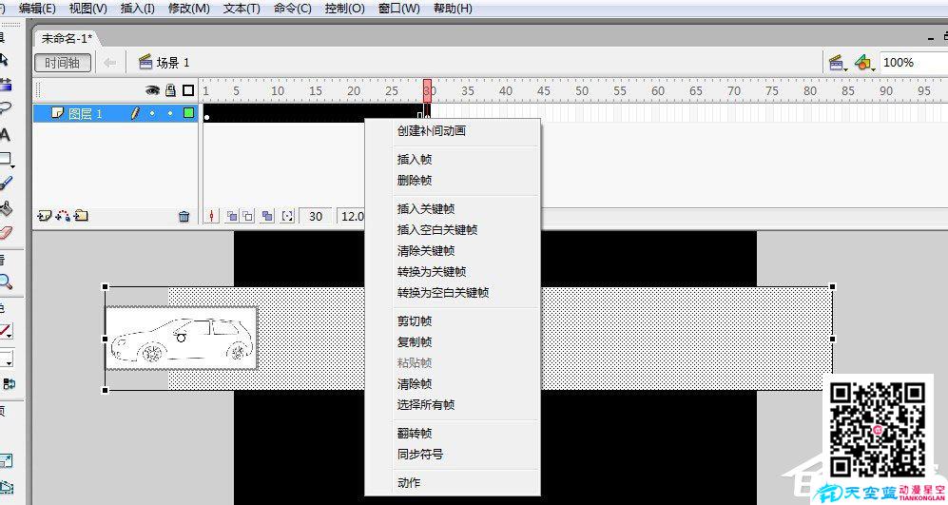948x505 pixels.
Task: Select the Brush tool
Action: tap(6, 182)
